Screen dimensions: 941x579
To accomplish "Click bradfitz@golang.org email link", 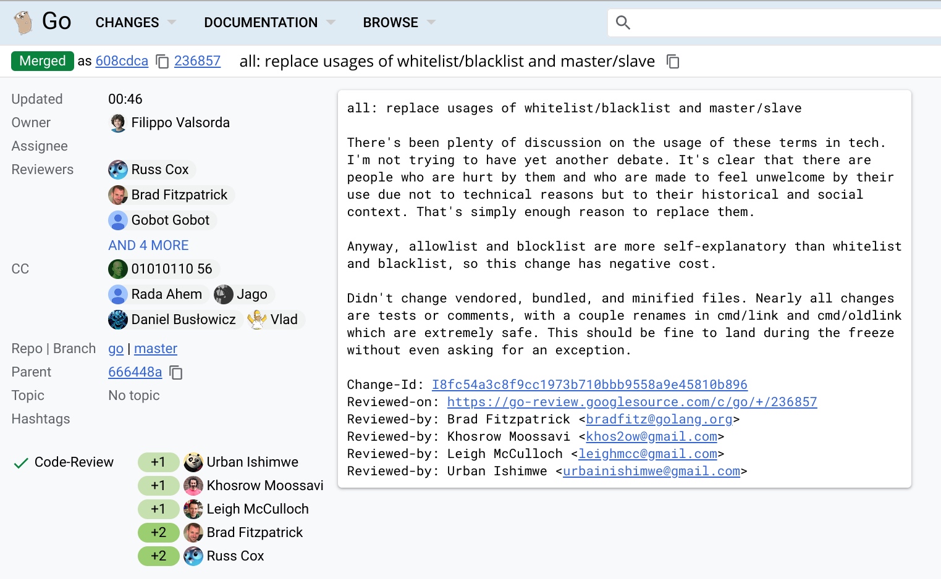I will 659,419.
